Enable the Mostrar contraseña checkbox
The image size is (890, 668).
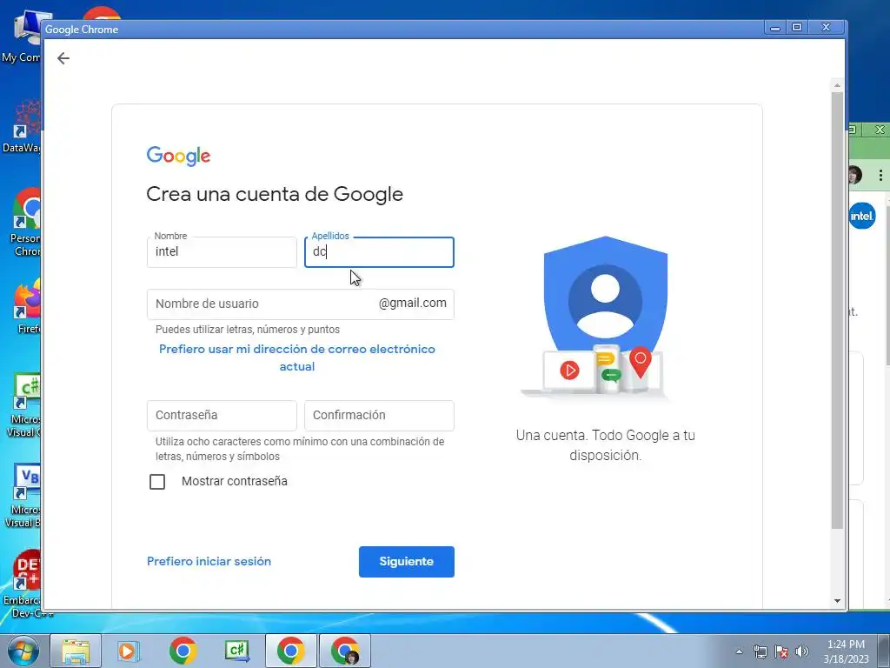pos(157,482)
